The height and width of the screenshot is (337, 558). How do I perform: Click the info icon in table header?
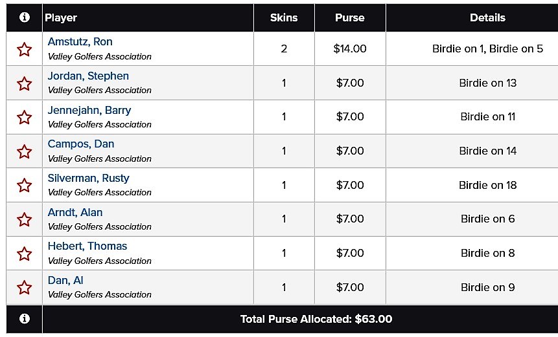point(24,17)
